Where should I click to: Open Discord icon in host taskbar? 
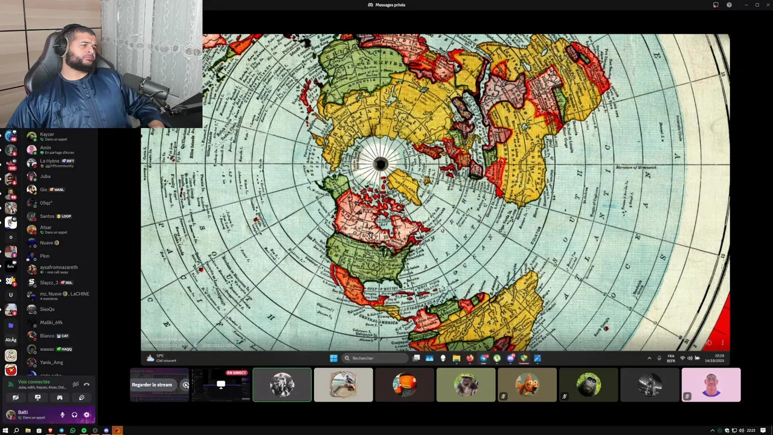click(x=106, y=430)
